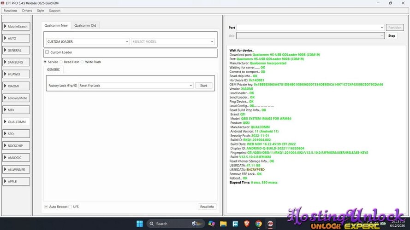
Task: Open Google Chrome from taskbar
Action: (x=259, y=224)
